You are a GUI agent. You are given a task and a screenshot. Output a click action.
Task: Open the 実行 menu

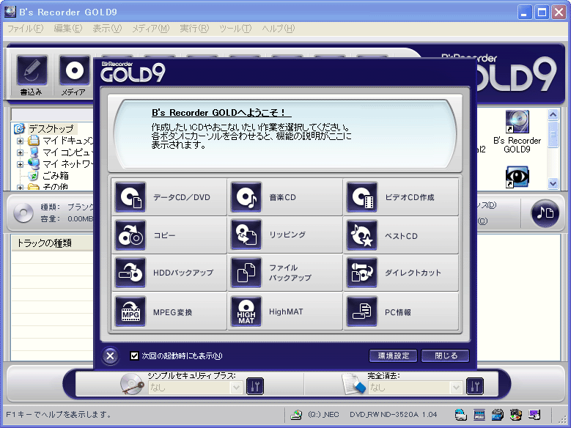[x=194, y=29]
